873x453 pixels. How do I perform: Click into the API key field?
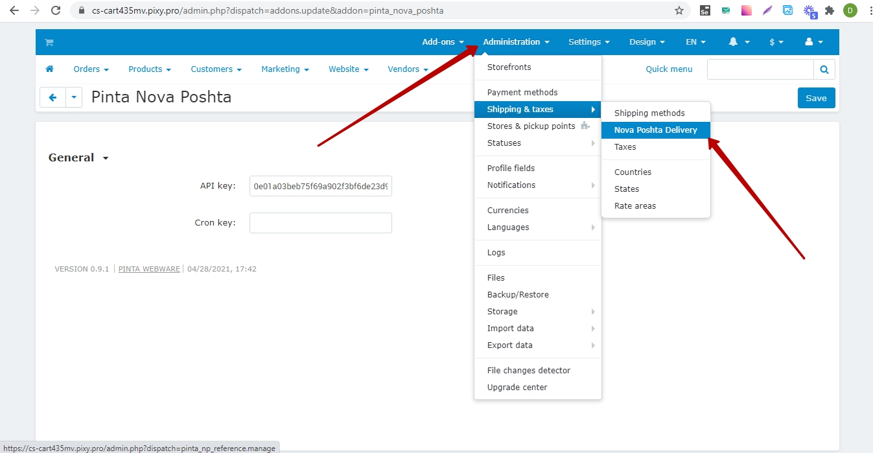[x=320, y=186]
